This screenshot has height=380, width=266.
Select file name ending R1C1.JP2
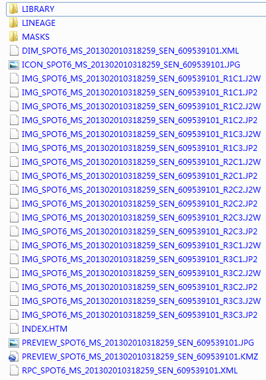[x=140, y=93]
